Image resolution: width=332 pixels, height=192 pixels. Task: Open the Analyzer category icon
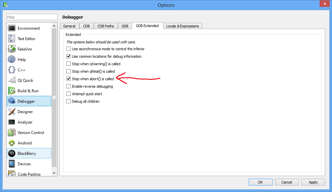[11, 122]
